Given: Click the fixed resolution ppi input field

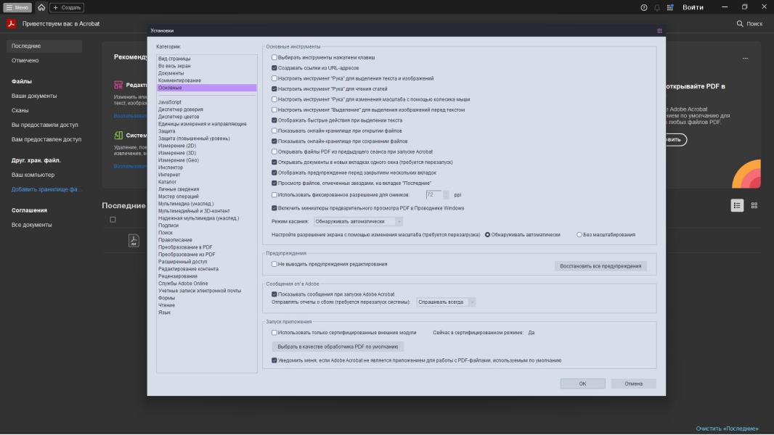Looking at the screenshot, I should point(433,195).
